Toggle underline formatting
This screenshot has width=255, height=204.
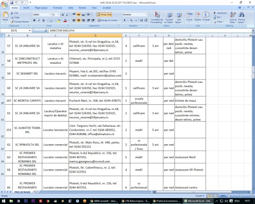[43, 20]
